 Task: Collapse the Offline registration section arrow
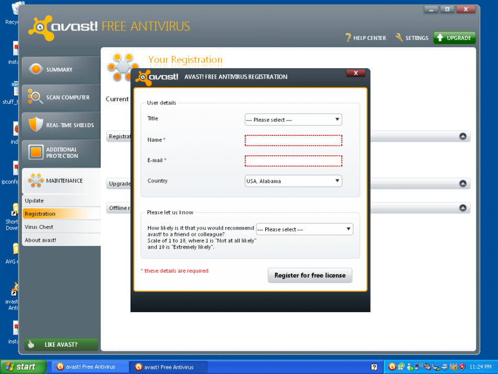click(x=463, y=208)
